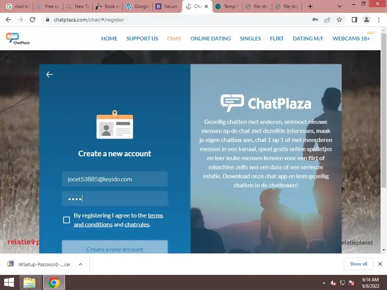Click the ID card badge illustration
Viewport: 387px width, 290px height.
click(x=115, y=125)
